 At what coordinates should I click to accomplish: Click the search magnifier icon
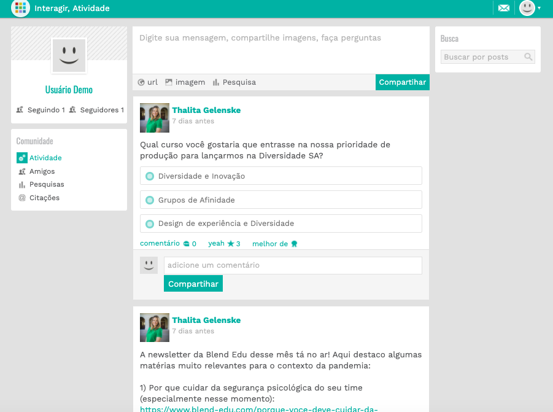pyautogui.click(x=528, y=57)
